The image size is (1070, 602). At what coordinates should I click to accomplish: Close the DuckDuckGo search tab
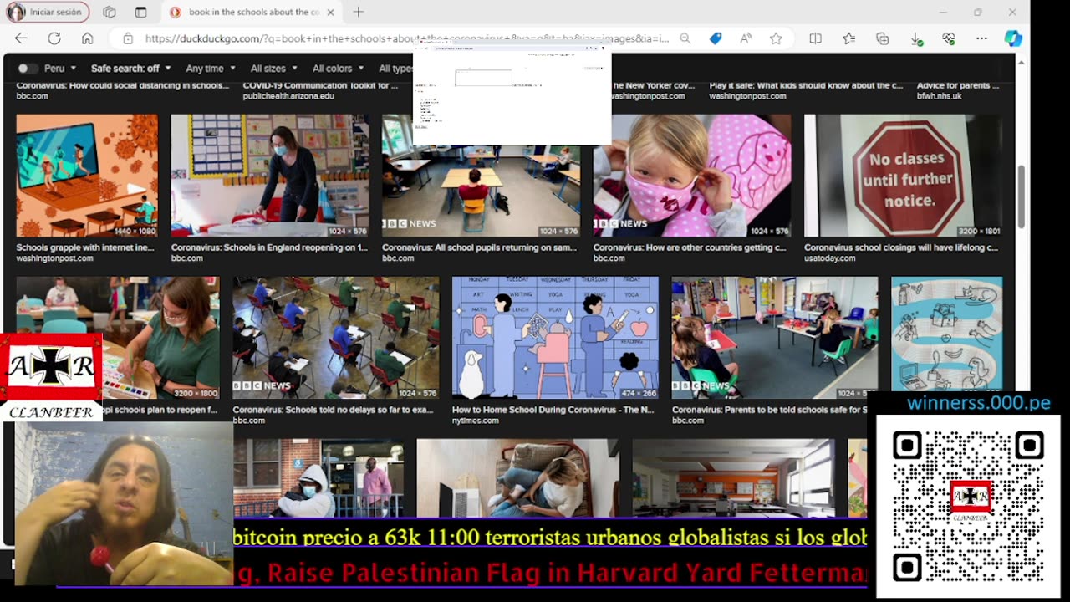click(x=330, y=12)
